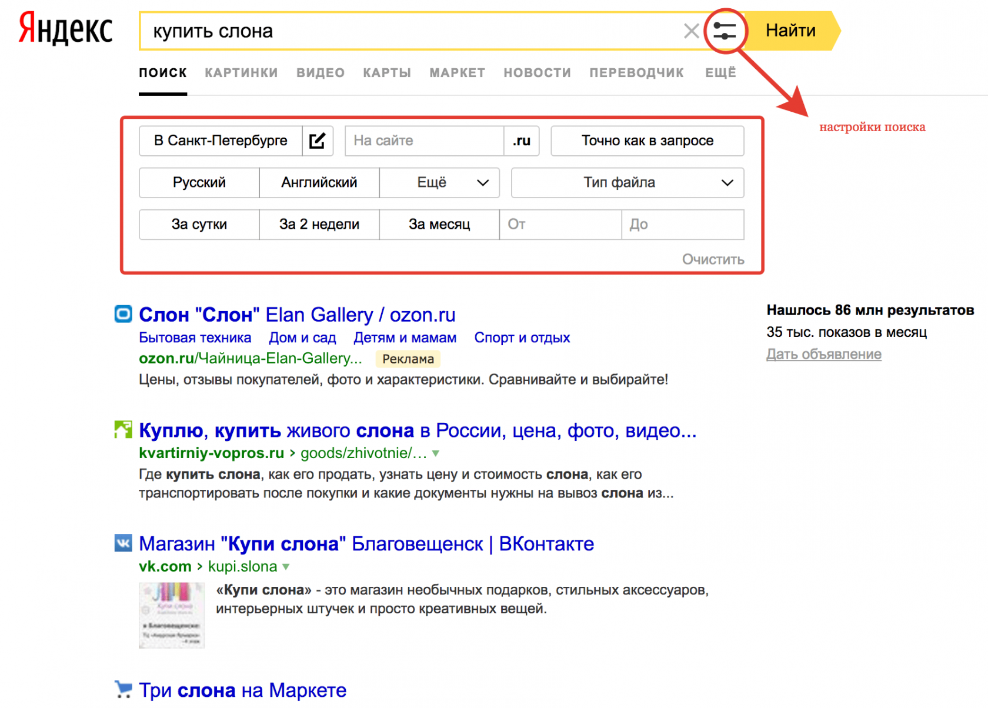Toggle the Русский language filter

(199, 182)
